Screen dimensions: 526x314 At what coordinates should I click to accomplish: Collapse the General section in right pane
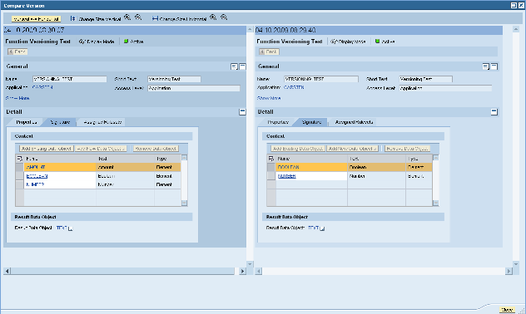tap(494, 66)
